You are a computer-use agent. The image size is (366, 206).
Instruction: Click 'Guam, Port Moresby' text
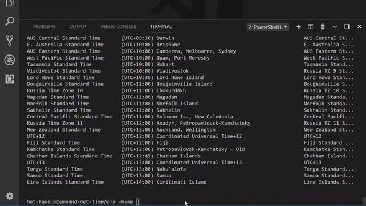(183, 58)
